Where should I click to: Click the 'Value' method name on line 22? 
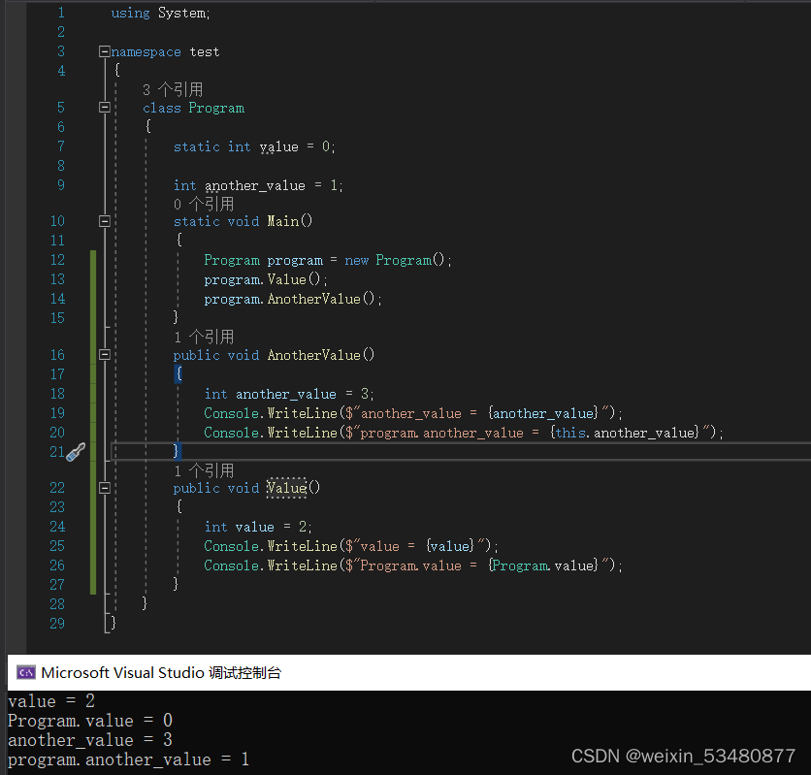click(x=286, y=488)
